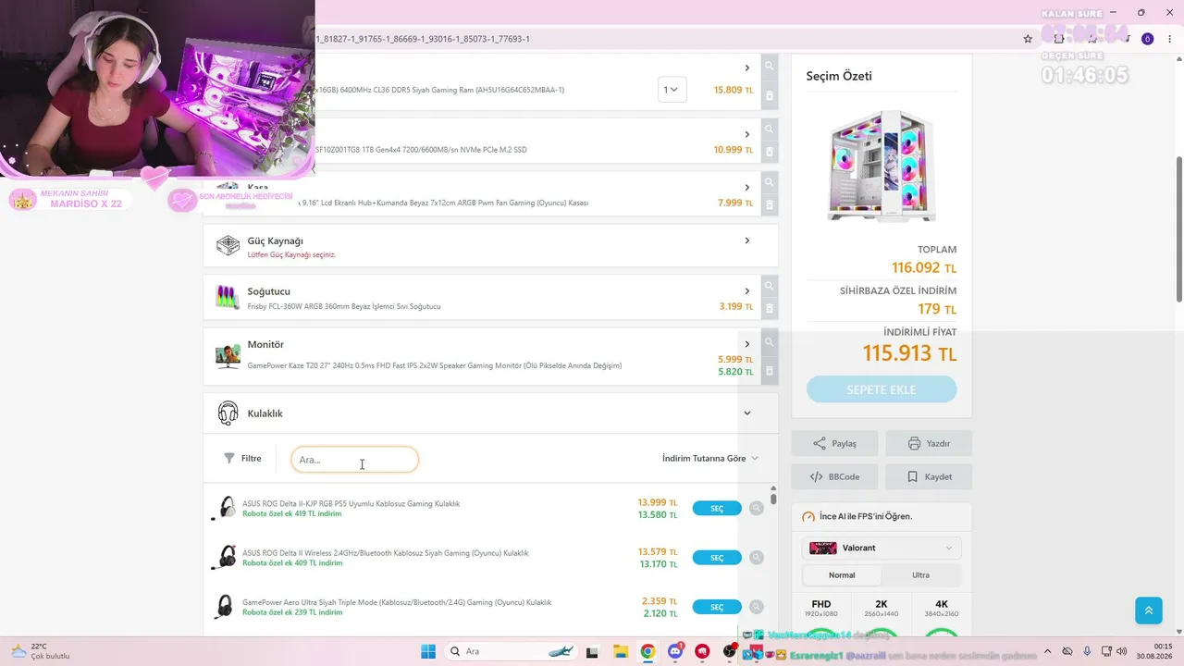
Task: Expand the RAM row chevron
Action: 747,68
